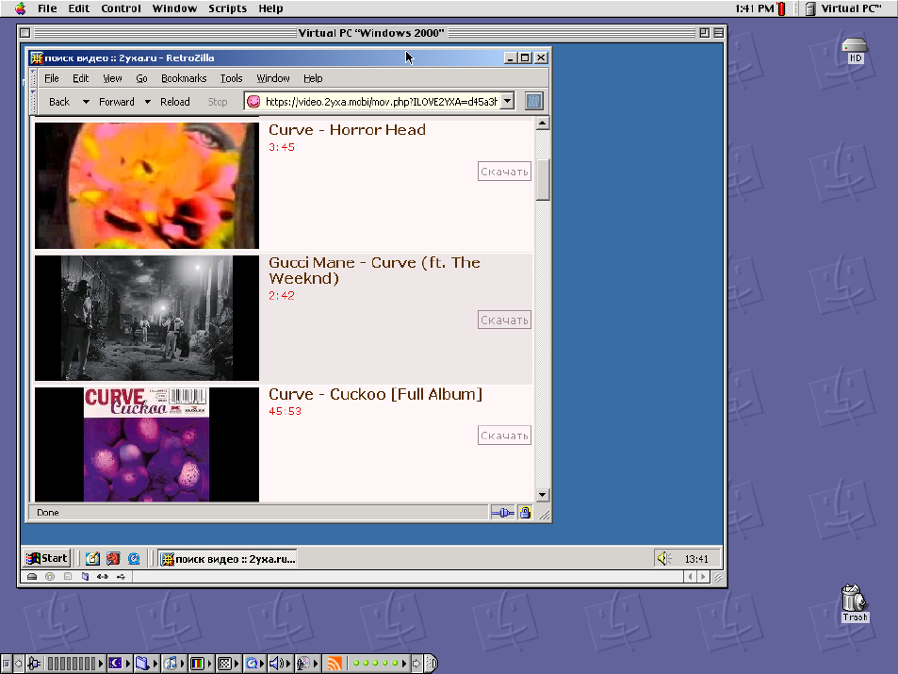898x674 pixels.
Task: Reload the current page
Action: 174,102
